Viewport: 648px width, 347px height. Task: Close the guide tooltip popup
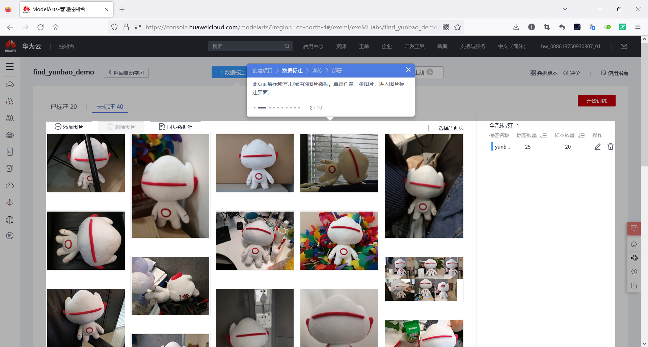(x=408, y=70)
